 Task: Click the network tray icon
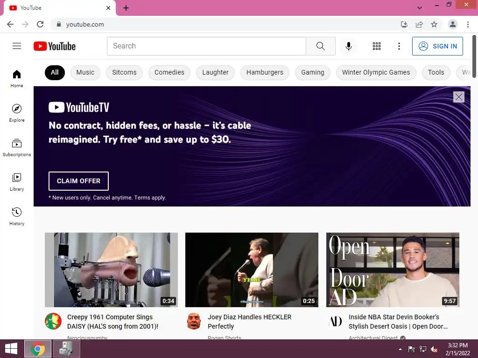pos(423,349)
